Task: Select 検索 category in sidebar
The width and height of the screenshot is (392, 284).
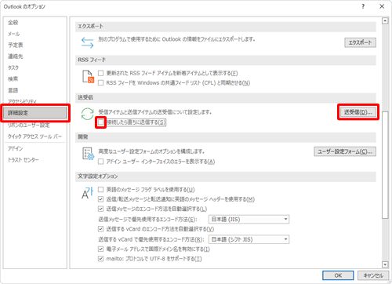Action: pyautogui.click(x=34, y=78)
